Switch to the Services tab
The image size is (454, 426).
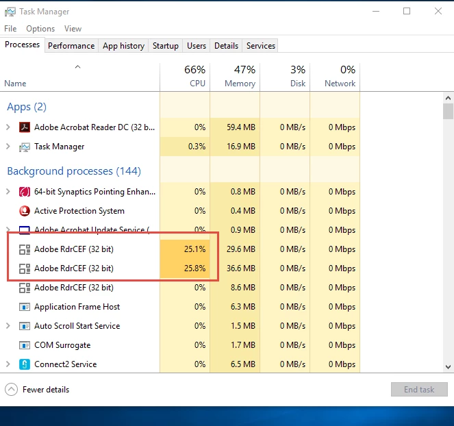coord(261,46)
